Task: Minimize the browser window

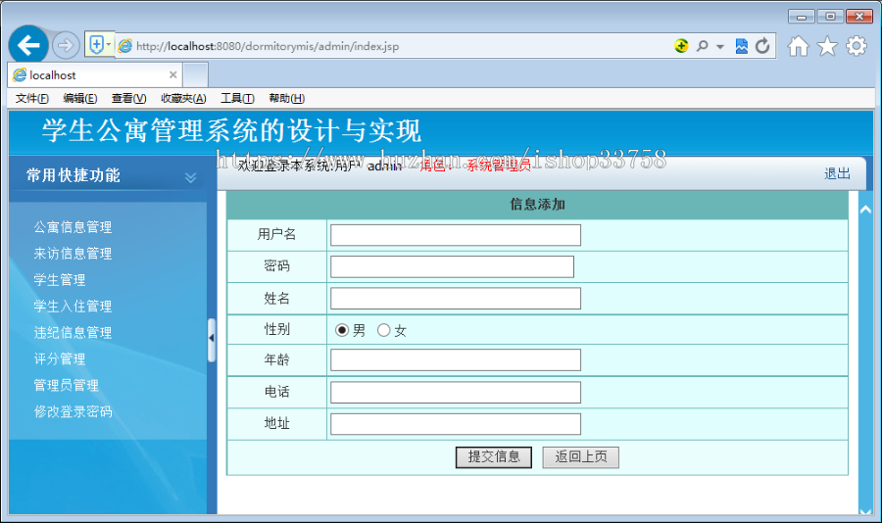Action: click(802, 17)
